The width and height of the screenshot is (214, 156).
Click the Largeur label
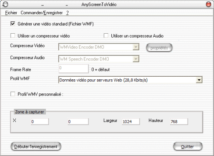coord(110,121)
